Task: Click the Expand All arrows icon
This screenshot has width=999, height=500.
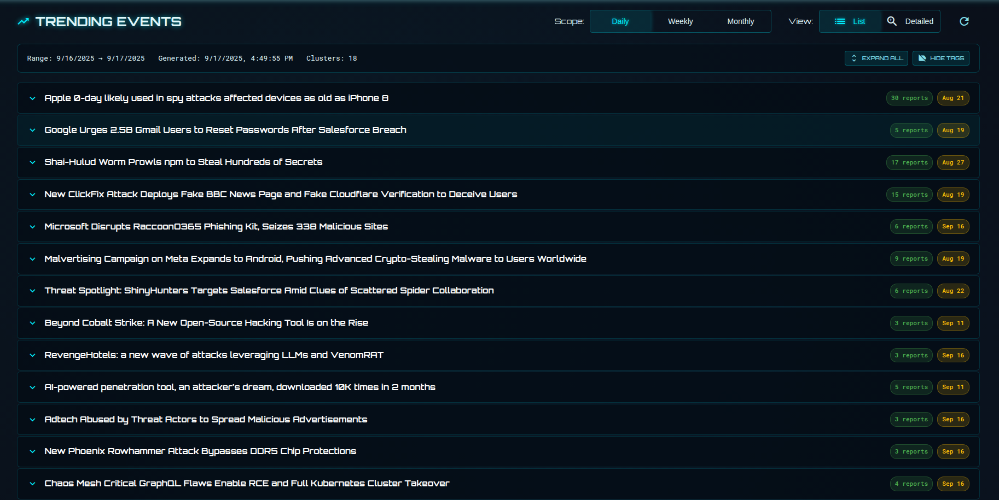Action: [x=854, y=58]
